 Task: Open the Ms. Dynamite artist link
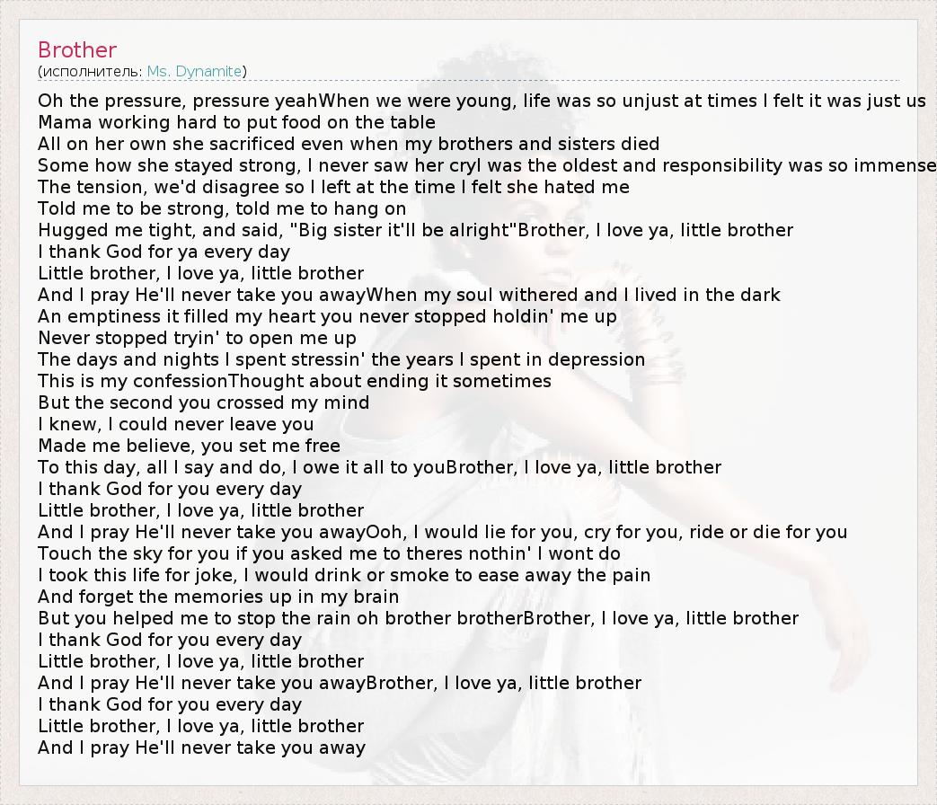(x=194, y=71)
